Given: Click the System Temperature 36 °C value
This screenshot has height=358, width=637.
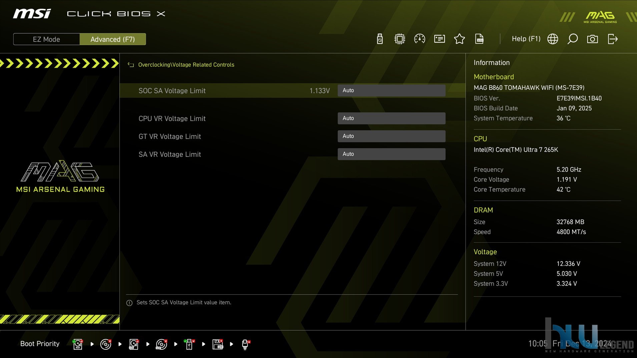Looking at the screenshot, I should coord(563,118).
